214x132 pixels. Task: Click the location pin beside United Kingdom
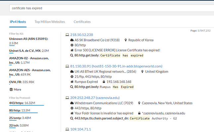coord(142,71)
